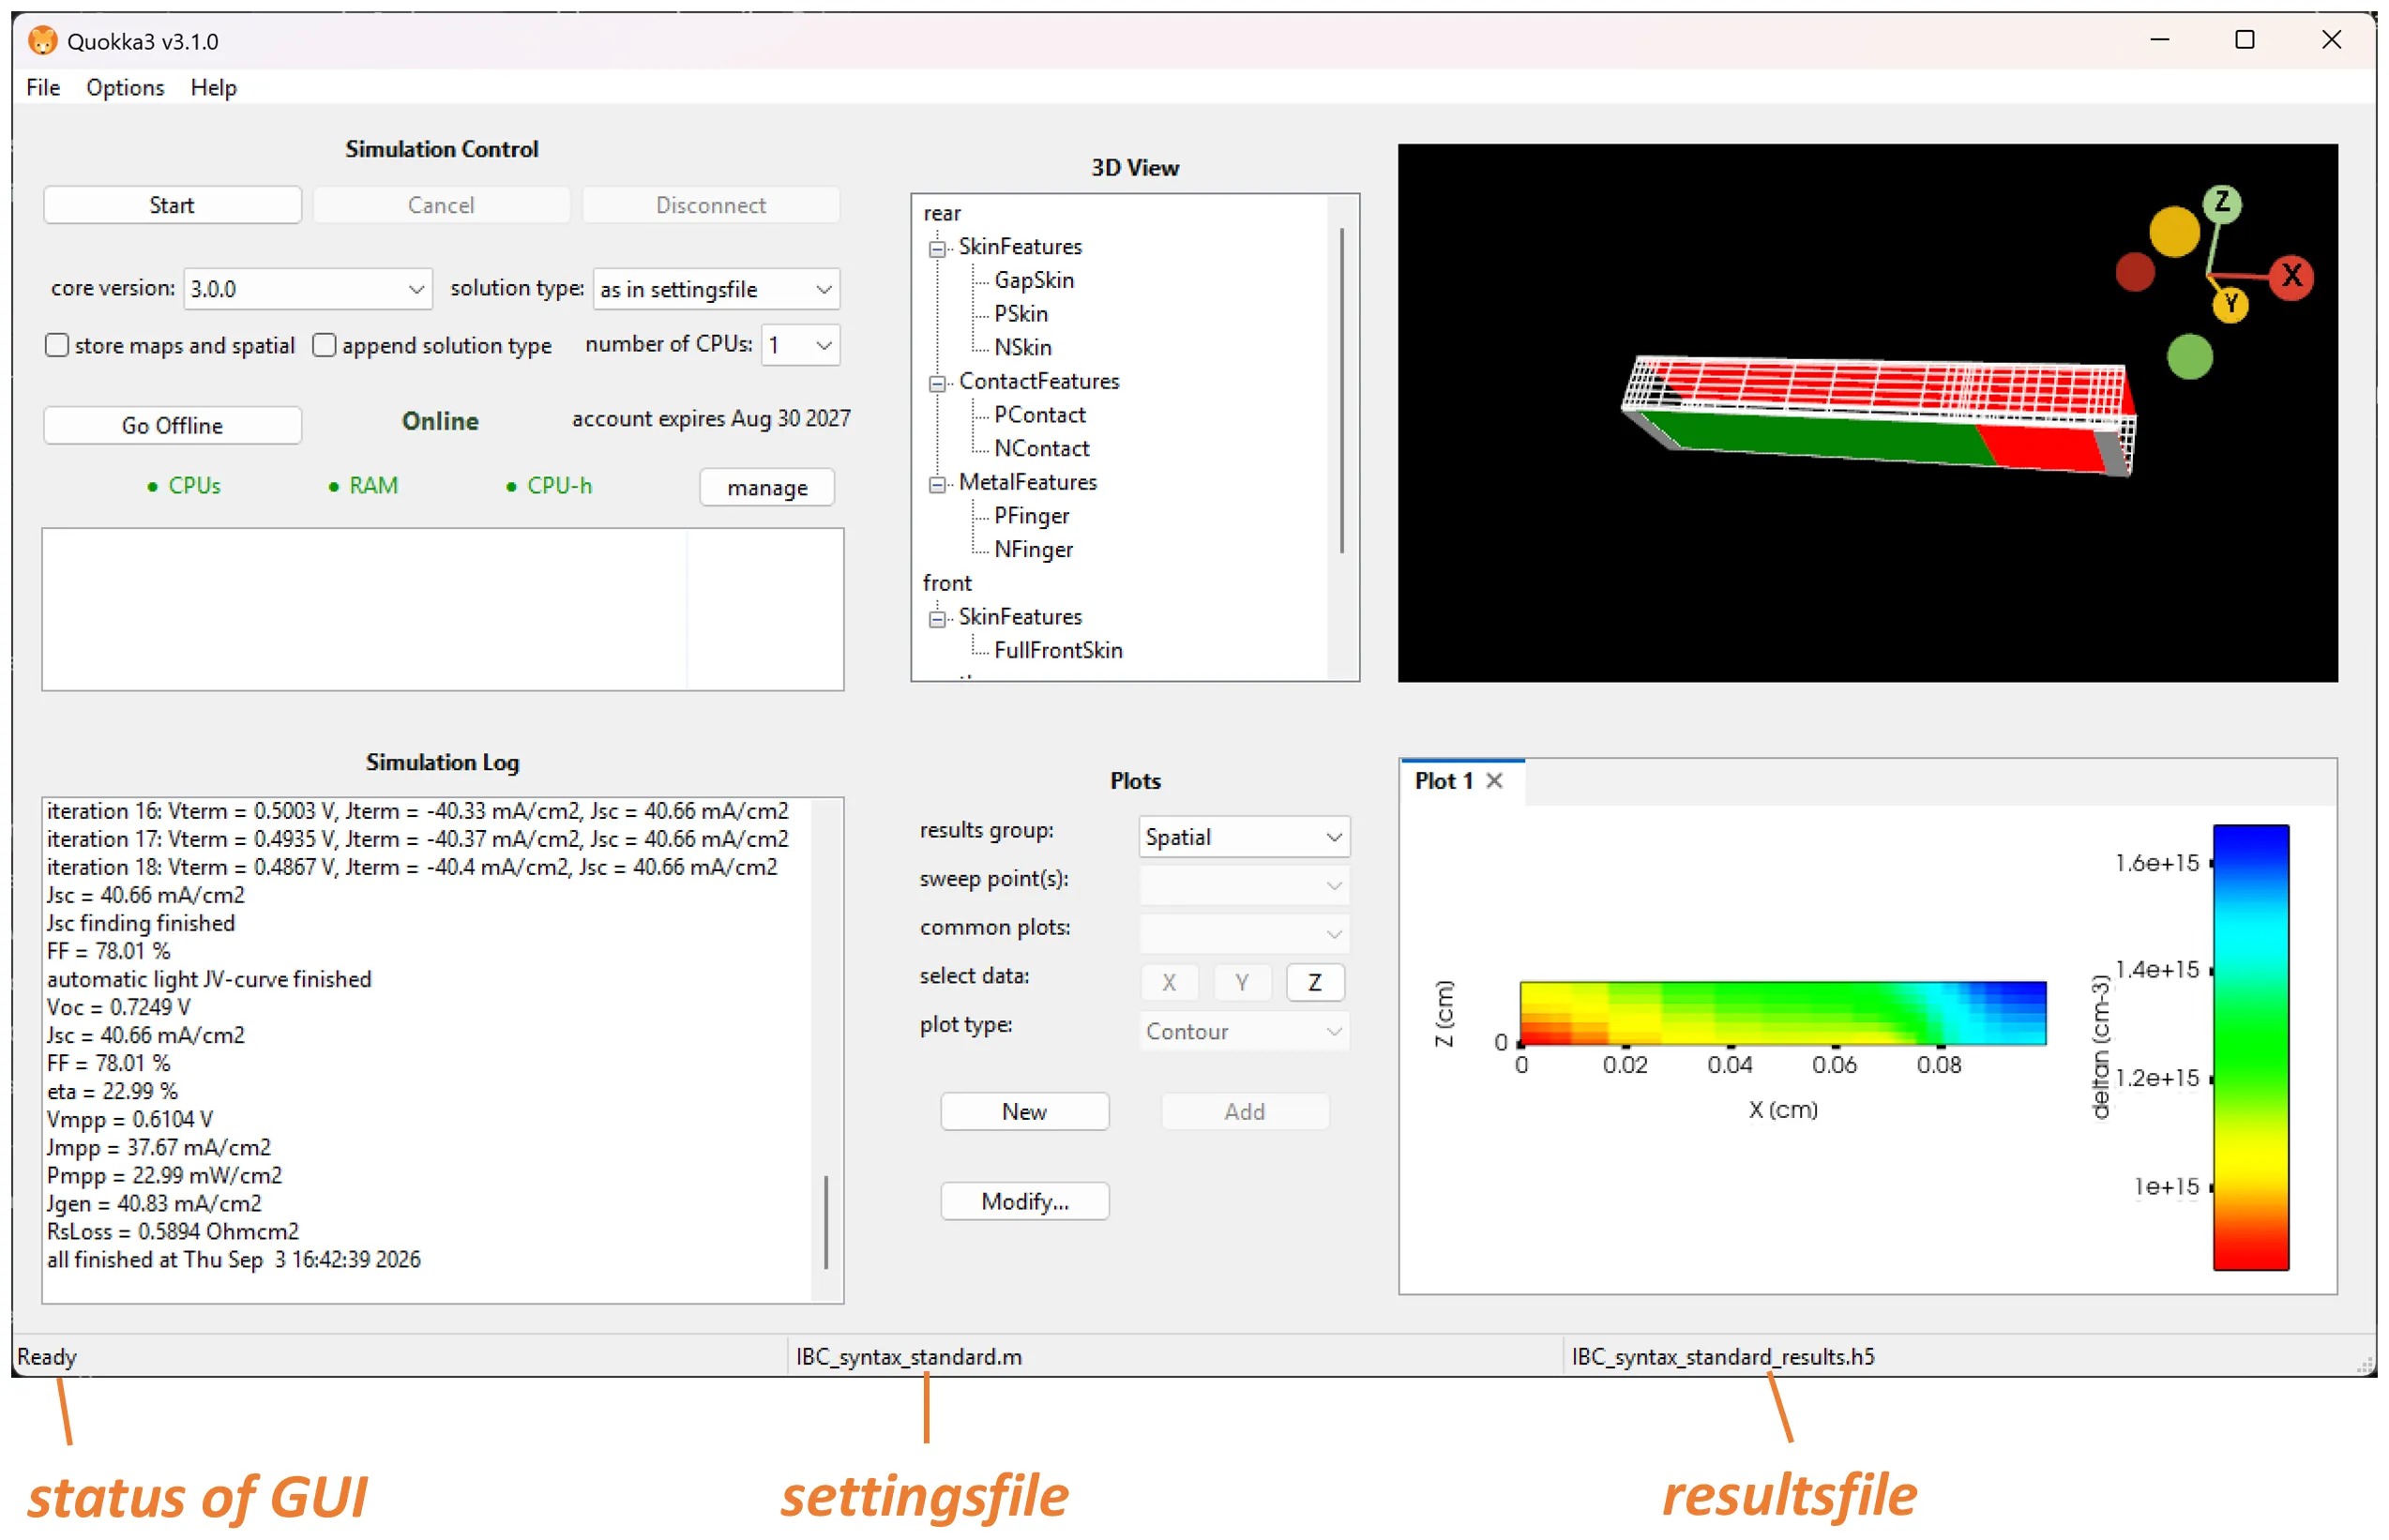Click the Modify... button
Viewport: 2389px width, 1540px height.
tap(1024, 1201)
